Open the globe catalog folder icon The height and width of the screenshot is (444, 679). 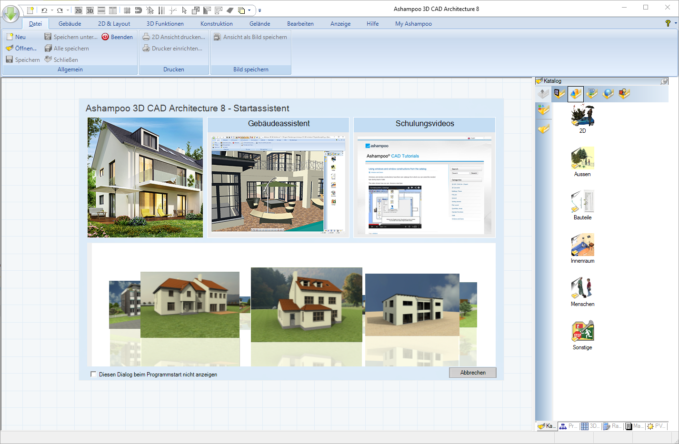click(x=608, y=94)
